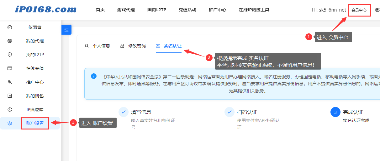The height and width of the screenshot is (161, 380).
Task: Click the wallet icon next to 我的钱包
Action: pos(10,96)
